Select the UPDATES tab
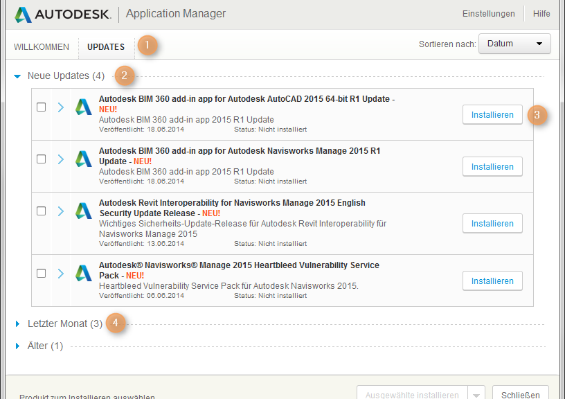565x399 pixels. (106, 47)
